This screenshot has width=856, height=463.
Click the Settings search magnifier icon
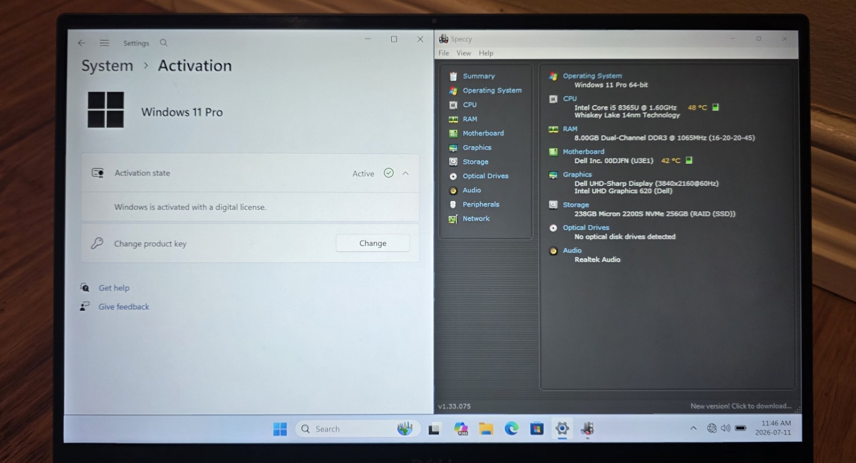click(164, 43)
